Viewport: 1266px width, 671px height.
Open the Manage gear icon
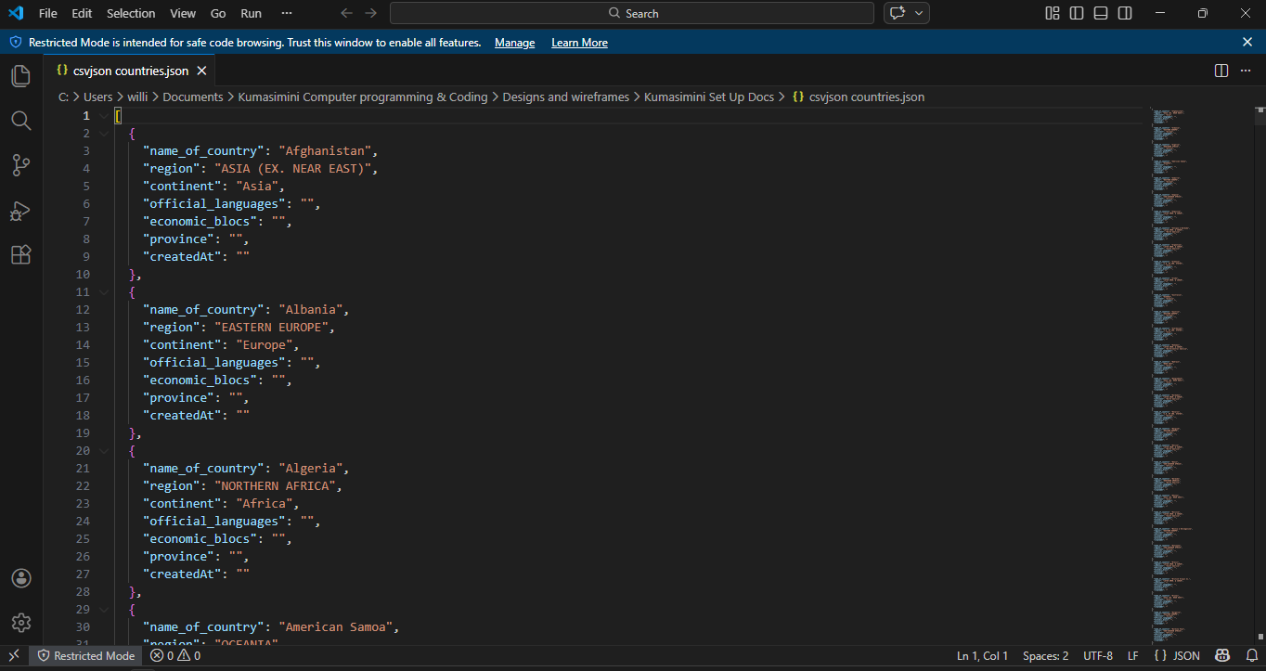(20, 622)
